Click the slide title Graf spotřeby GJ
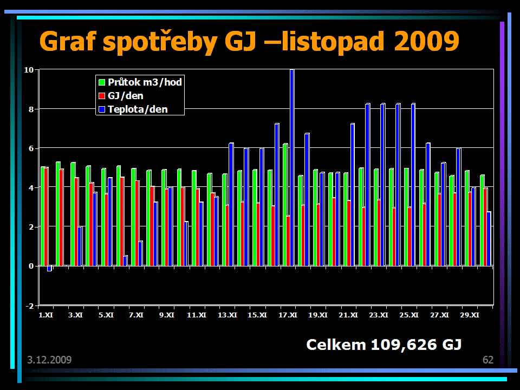The image size is (520, 390). pyautogui.click(x=249, y=42)
